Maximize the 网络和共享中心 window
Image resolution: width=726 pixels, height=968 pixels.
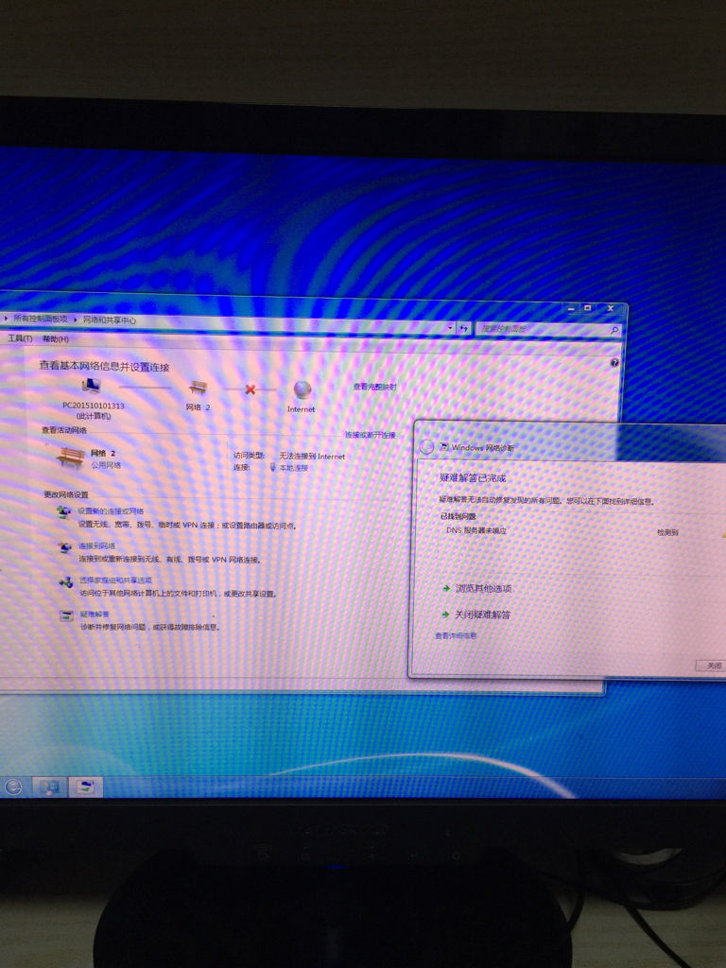(x=588, y=308)
